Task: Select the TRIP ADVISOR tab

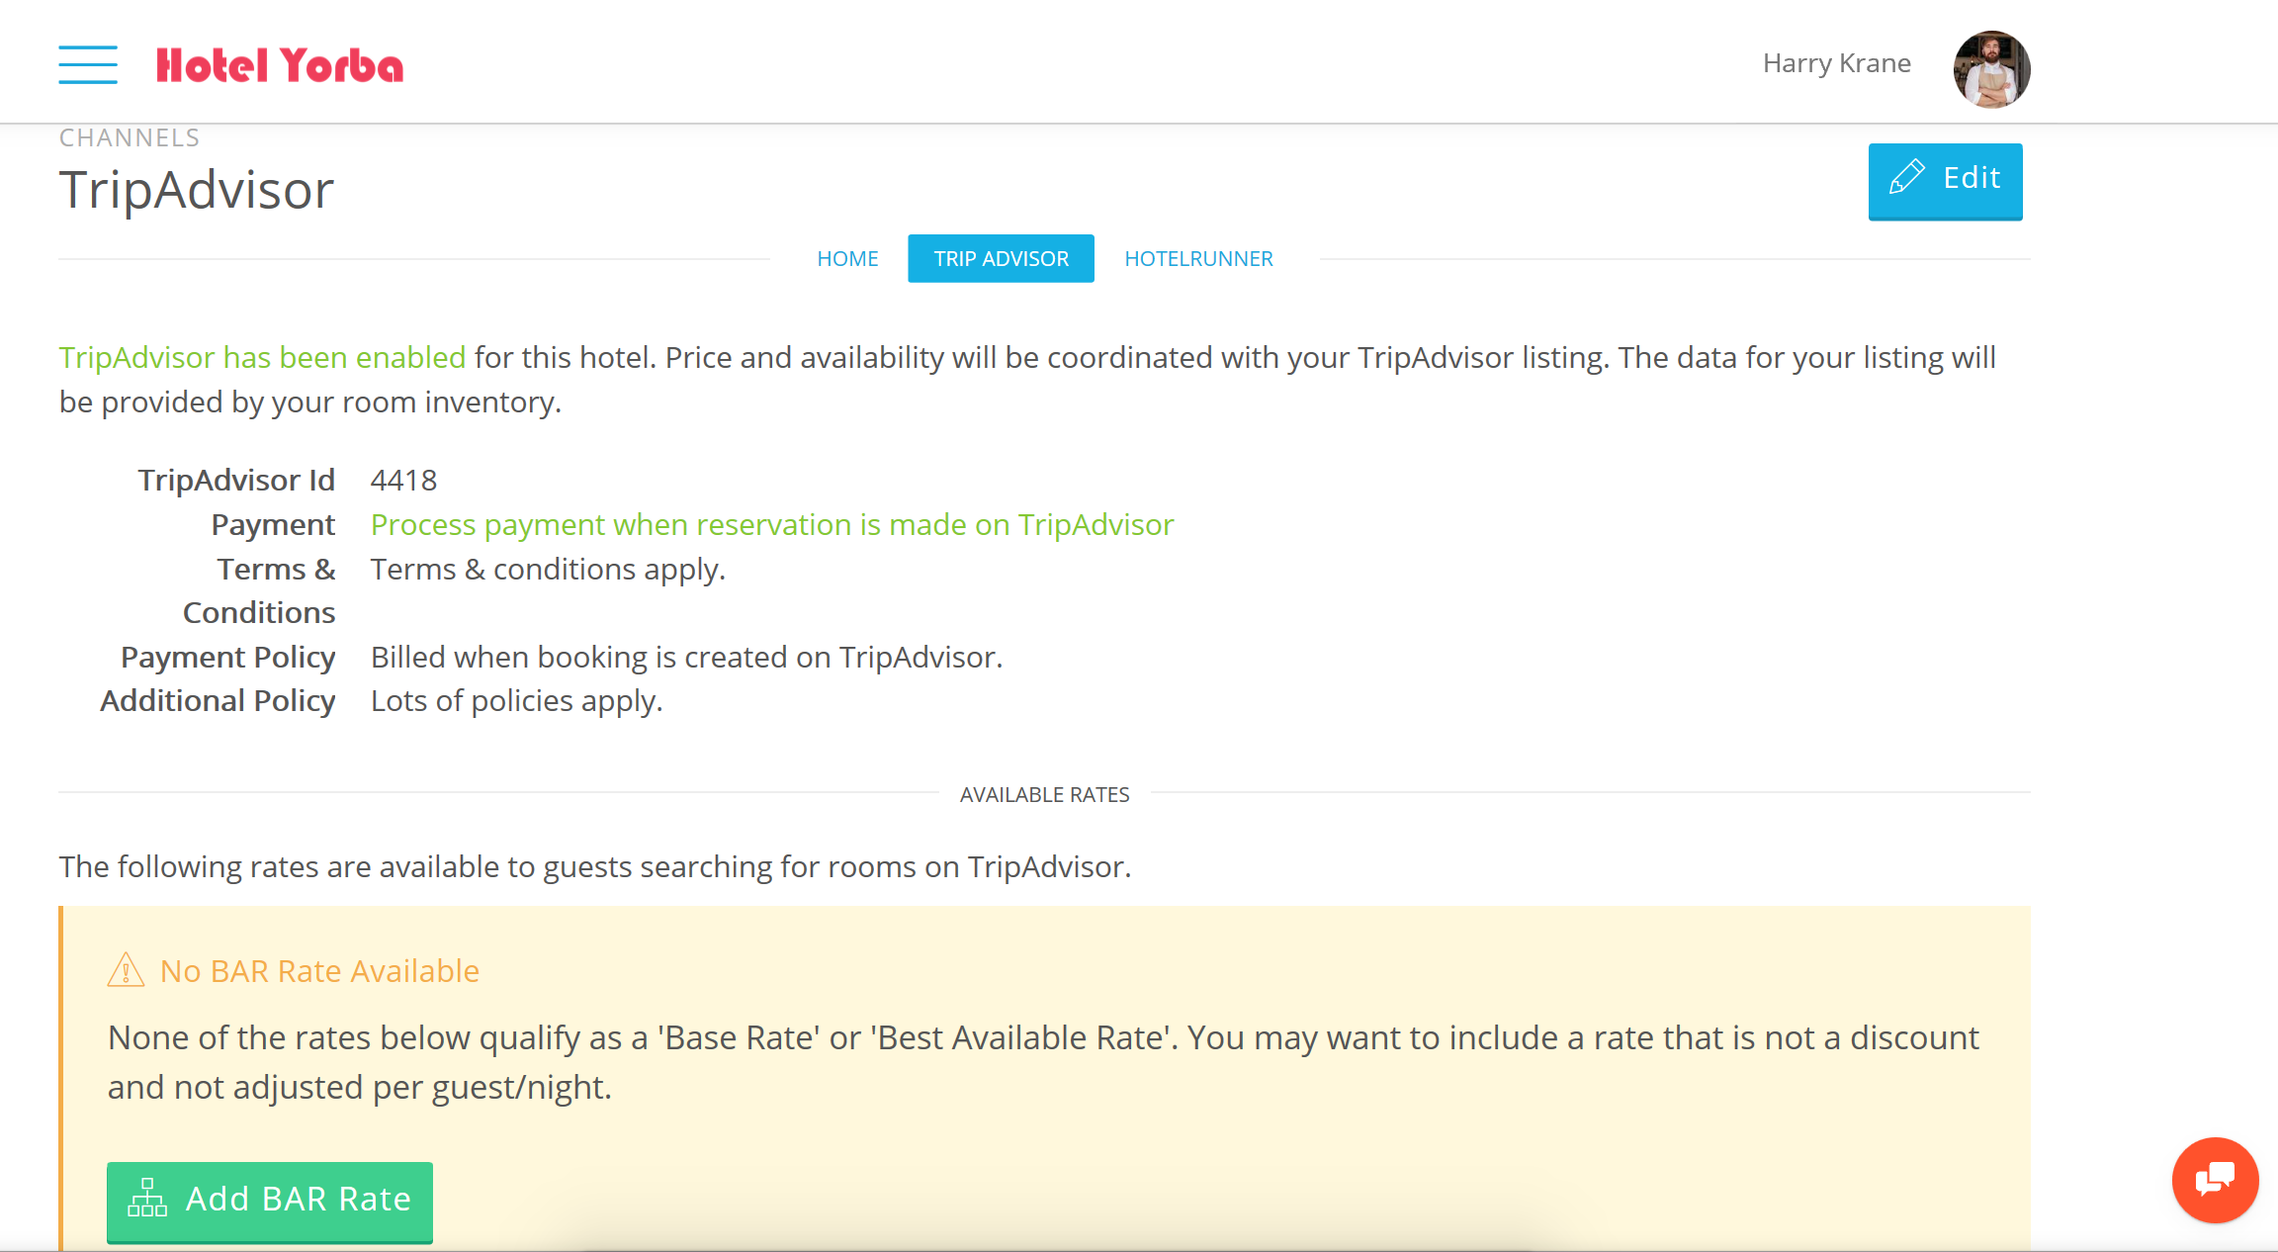Action: [x=1001, y=259]
